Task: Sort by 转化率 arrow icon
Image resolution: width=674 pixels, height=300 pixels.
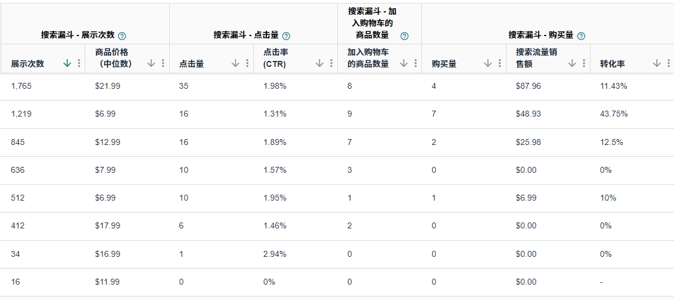Action: pos(657,63)
